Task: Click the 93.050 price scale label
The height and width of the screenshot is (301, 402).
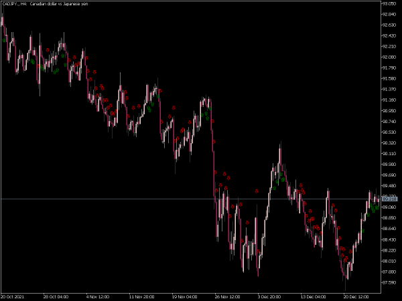Action: coord(389,3)
